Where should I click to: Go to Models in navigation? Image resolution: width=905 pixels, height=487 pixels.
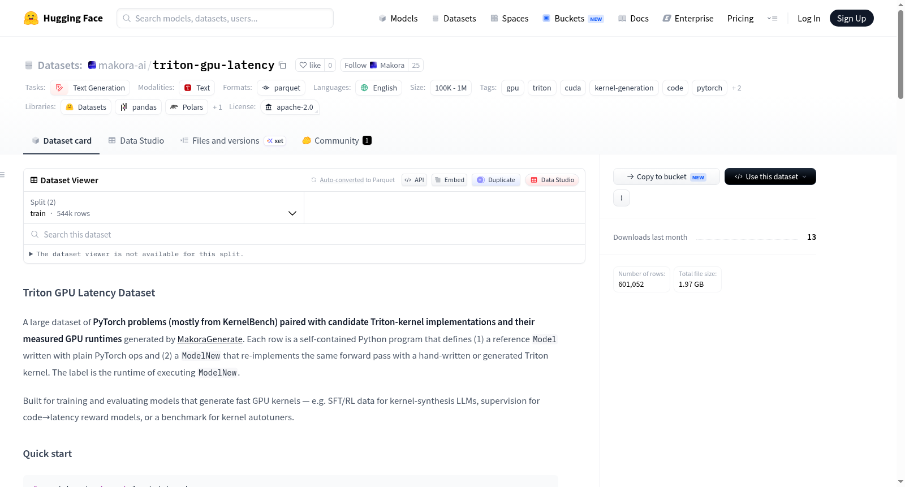[x=398, y=18]
